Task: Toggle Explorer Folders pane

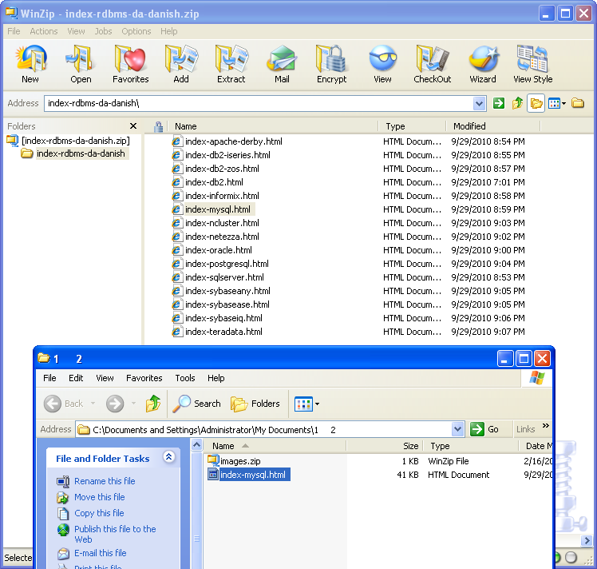Action: coord(255,404)
